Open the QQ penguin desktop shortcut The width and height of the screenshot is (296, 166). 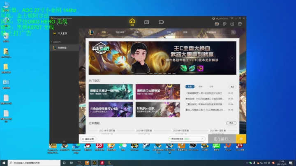tap(88, 148)
